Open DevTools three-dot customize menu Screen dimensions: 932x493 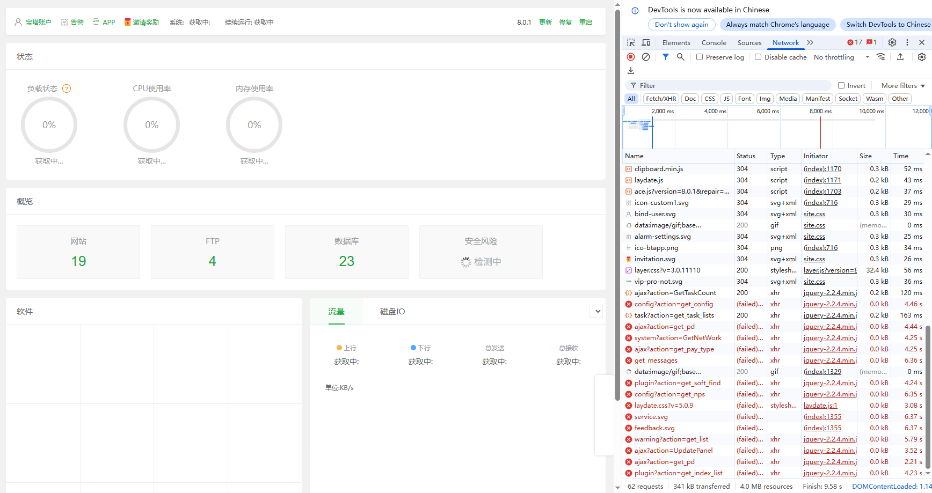[907, 42]
